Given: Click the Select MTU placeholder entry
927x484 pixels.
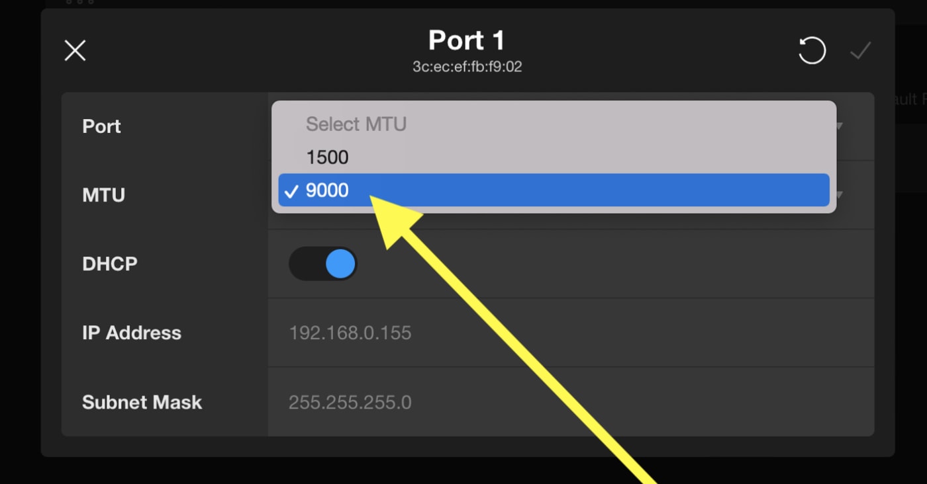Looking at the screenshot, I should (356, 124).
